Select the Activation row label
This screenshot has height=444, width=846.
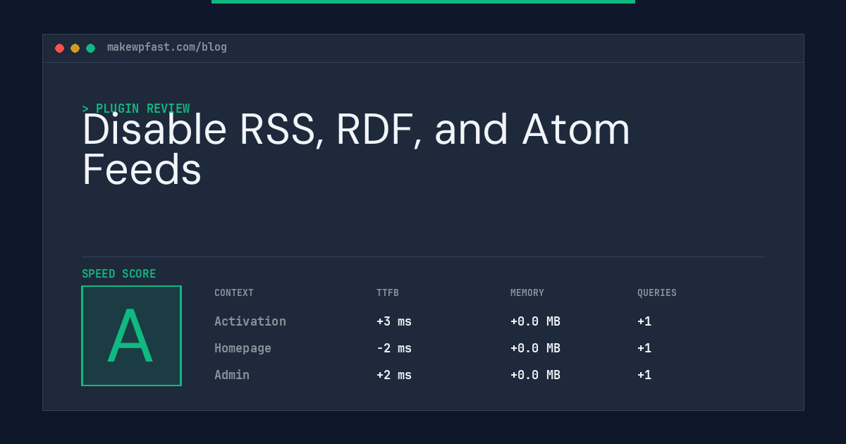pos(250,321)
